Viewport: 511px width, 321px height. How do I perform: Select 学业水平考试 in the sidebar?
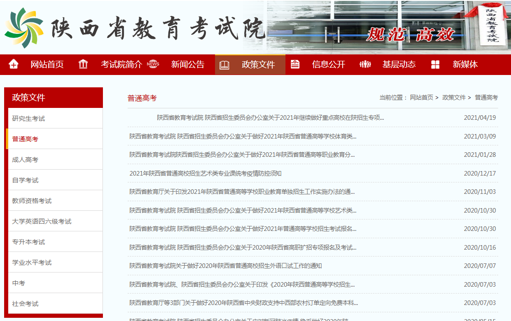(x=55, y=262)
